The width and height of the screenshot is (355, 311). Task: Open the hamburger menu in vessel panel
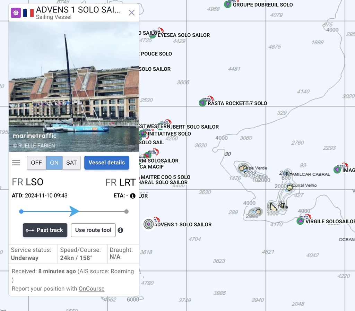click(16, 163)
